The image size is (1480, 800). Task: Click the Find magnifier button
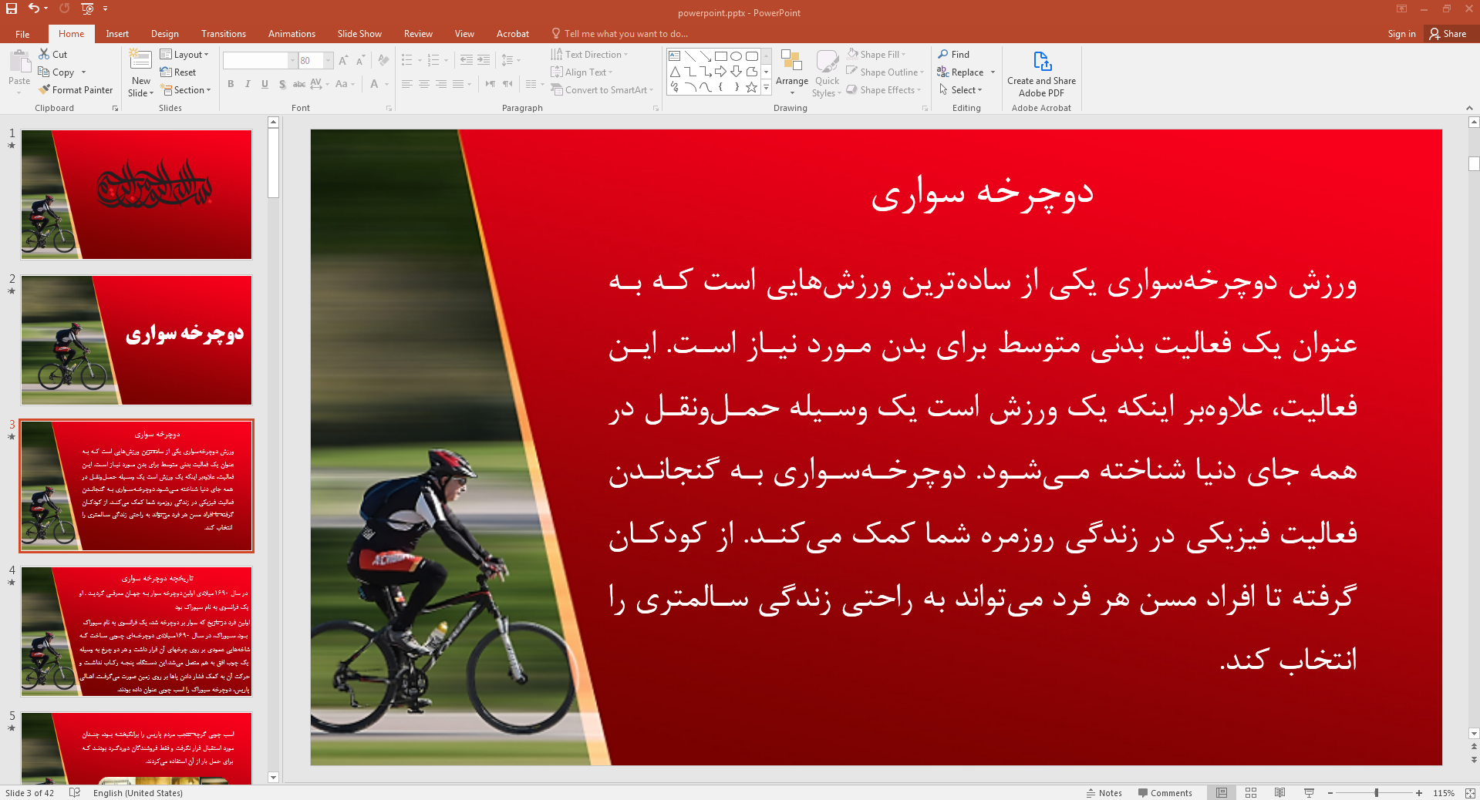[954, 55]
